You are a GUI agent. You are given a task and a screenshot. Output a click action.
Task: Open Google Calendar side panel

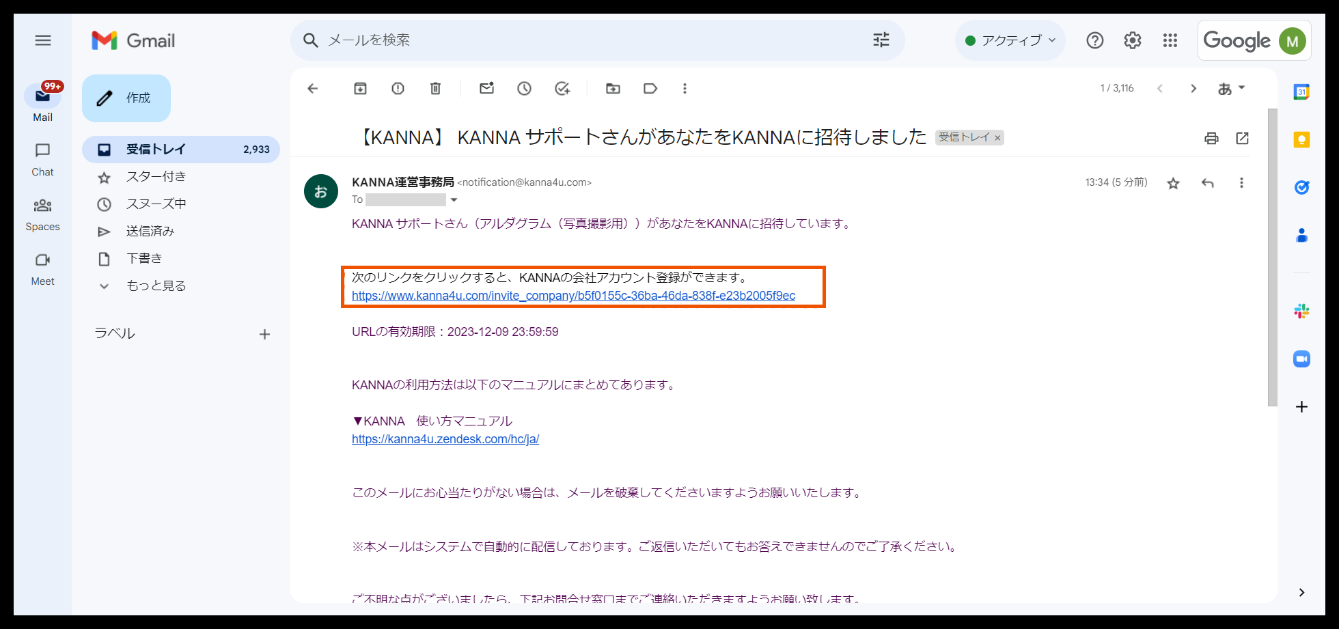(1301, 92)
